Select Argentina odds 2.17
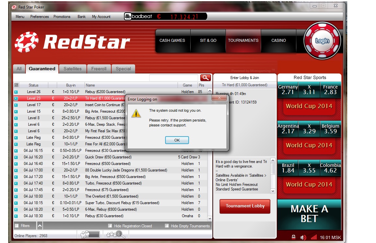Image resolution: width=376 pixels, height=243 pixels. coord(288,129)
